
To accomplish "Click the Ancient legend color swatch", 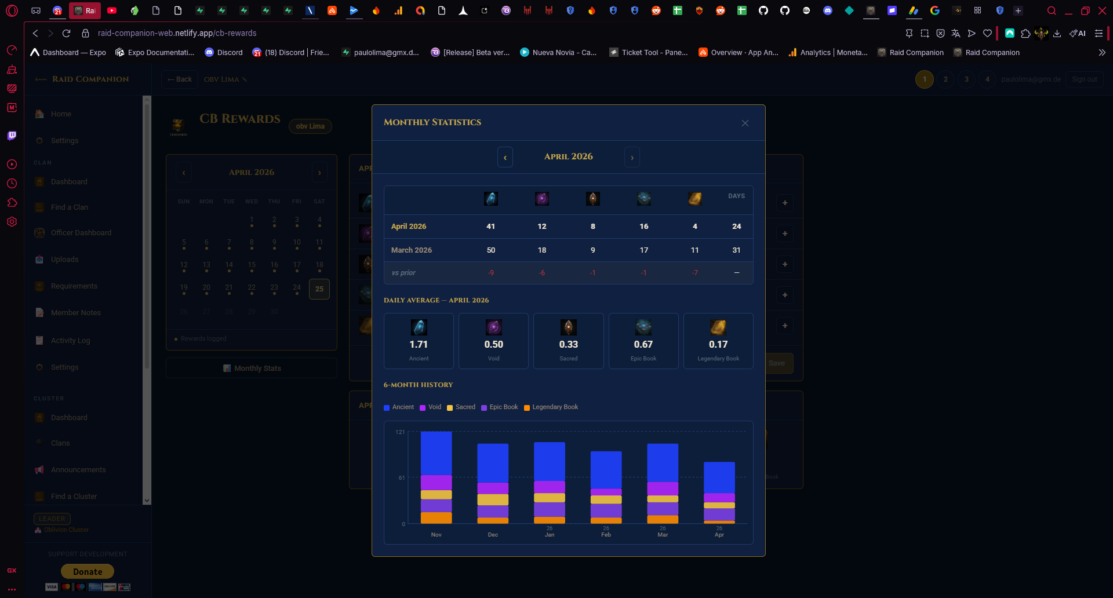I will [387, 407].
